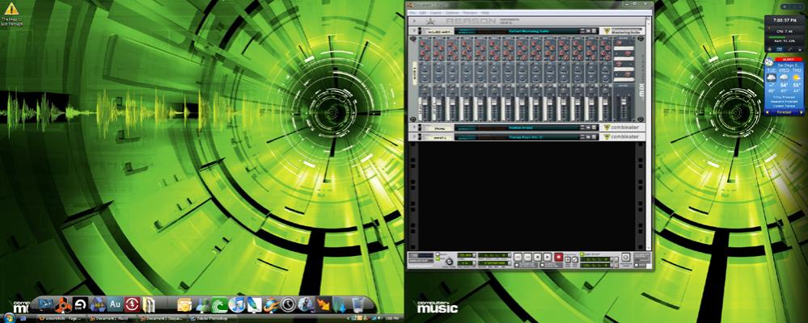Viewport: 808px width, 323px height.
Task: Open the Edit menu in Reason
Action: 422,13
